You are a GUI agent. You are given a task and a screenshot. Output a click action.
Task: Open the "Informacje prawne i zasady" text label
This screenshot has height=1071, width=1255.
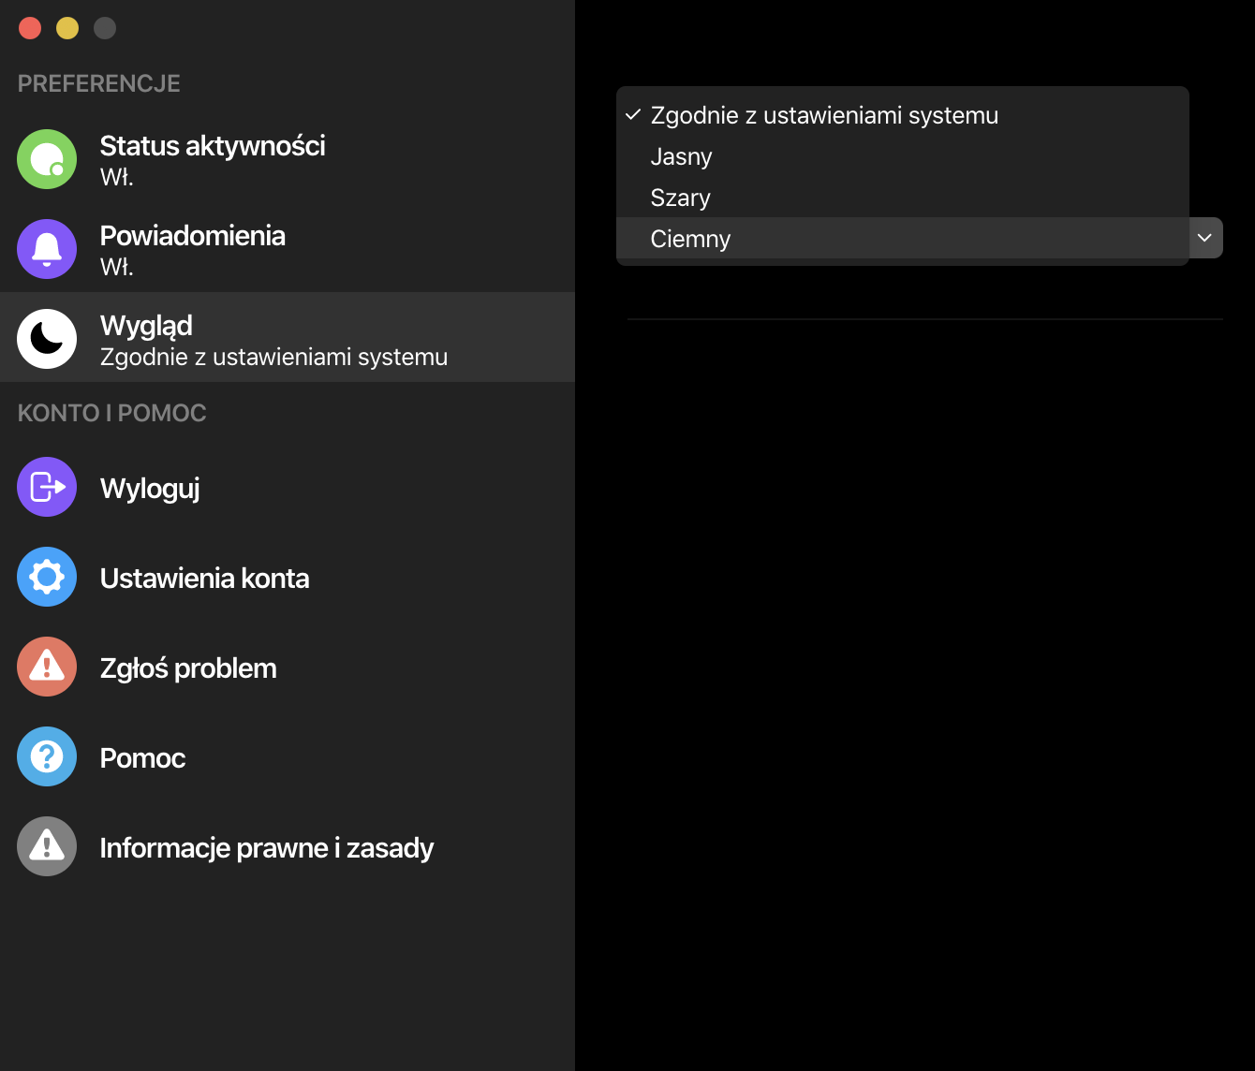pos(267,848)
